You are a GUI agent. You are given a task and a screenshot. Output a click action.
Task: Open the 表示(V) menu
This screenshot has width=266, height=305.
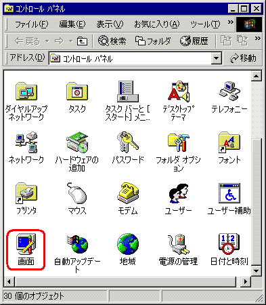[x=110, y=24]
